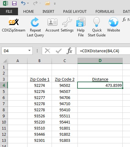The height and width of the screenshot is (147, 130).
Task: Switch to the FORMULAS tab
Action: point(105,11)
